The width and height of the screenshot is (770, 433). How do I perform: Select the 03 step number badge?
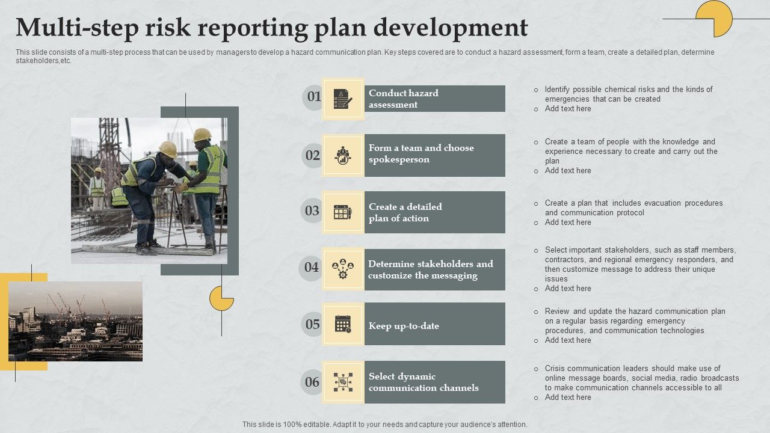click(x=312, y=211)
